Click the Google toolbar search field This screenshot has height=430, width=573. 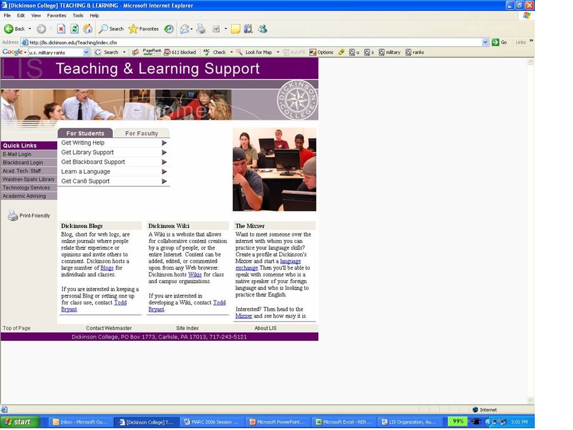tap(56, 53)
